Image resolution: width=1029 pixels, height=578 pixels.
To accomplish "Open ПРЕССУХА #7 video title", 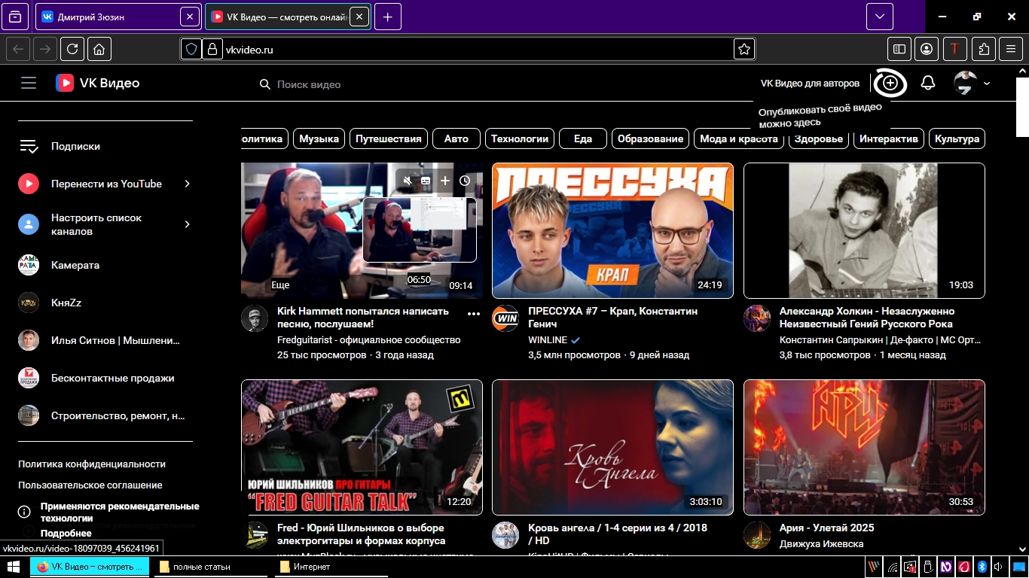I will coord(613,317).
